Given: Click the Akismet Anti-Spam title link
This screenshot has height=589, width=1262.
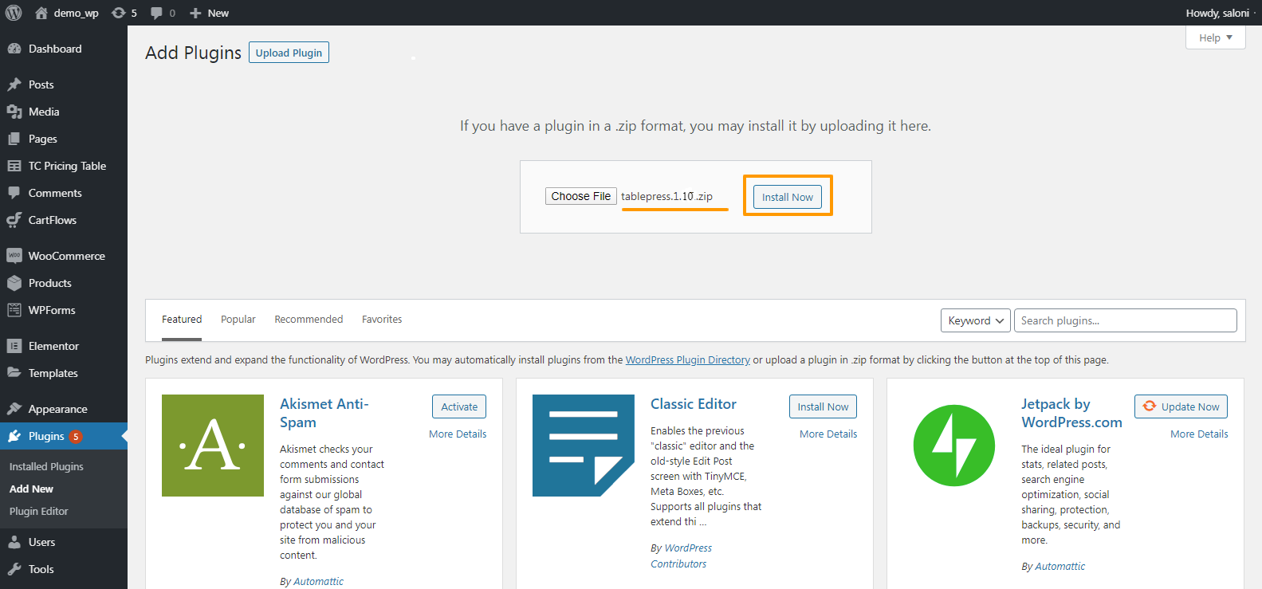Looking at the screenshot, I should (x=324, y=413).
